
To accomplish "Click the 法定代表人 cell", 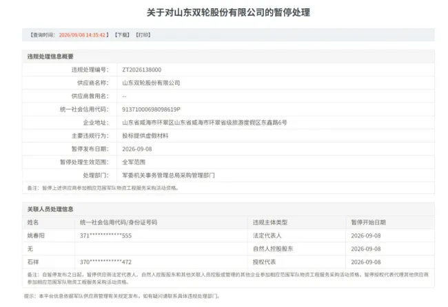I will [267, 235].
